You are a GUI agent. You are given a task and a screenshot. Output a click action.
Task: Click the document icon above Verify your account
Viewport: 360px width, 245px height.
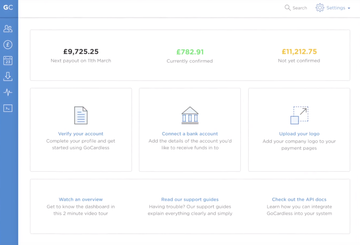81,115
